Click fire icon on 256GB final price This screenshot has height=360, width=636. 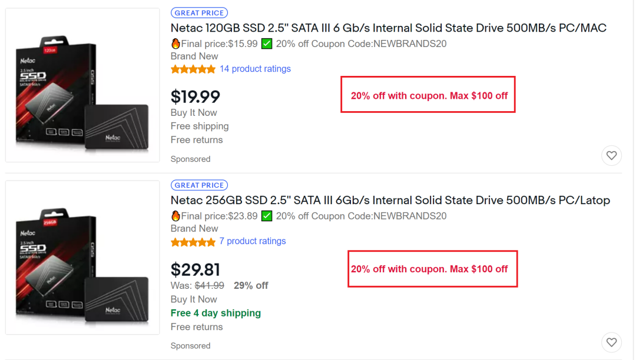pyautogui.click(x=175, y=216)
